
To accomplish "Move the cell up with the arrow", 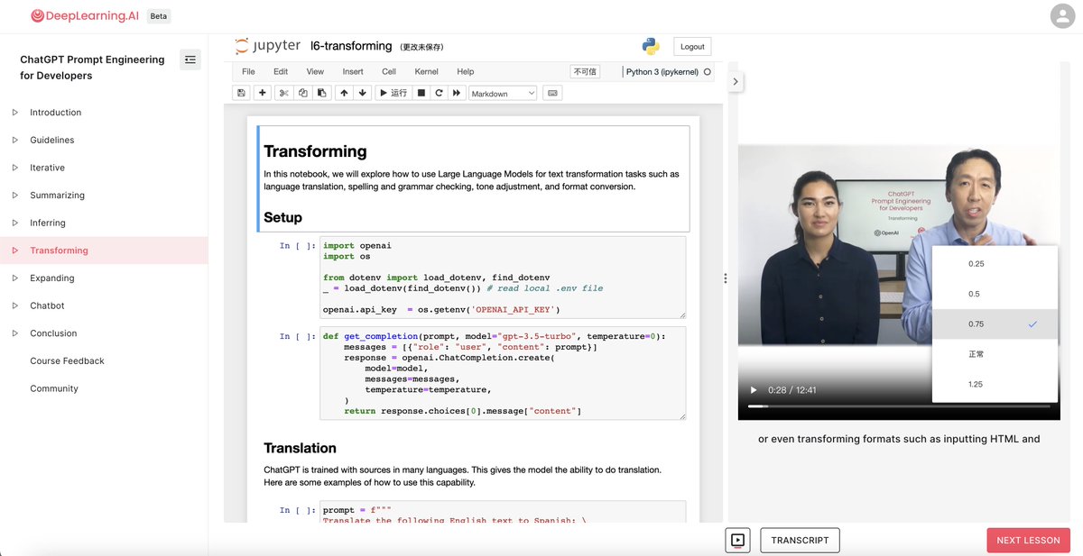I will pos(344,93).
